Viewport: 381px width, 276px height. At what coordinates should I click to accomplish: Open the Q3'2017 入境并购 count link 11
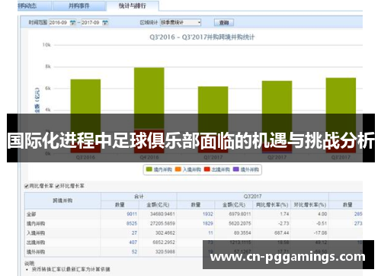click(x=210, y=233)
